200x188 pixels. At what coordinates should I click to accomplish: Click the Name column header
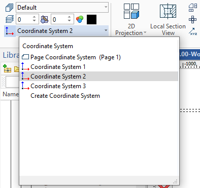(x=11, y=94)
